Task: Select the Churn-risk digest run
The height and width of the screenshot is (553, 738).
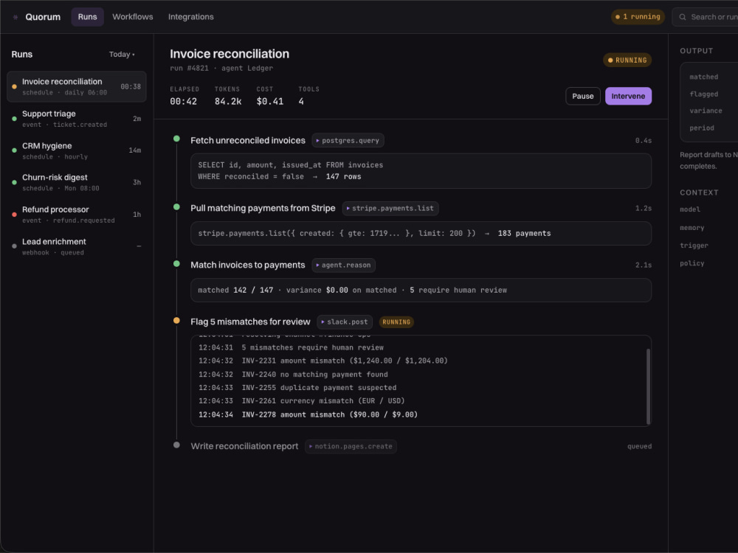Action: point(77,182)
